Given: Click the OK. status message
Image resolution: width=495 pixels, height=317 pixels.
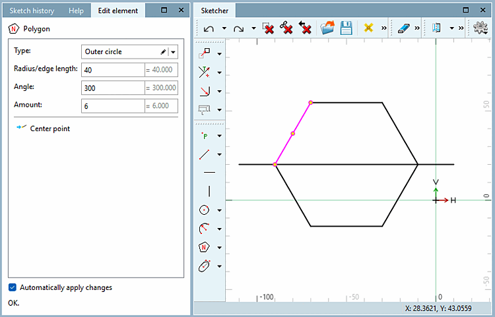Looking at the screenshot, I should coord(14,303).
